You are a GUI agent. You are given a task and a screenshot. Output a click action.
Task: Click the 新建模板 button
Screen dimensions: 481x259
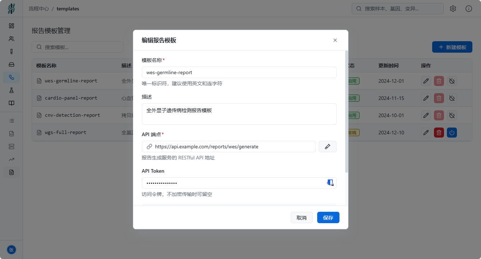point(452,47)
